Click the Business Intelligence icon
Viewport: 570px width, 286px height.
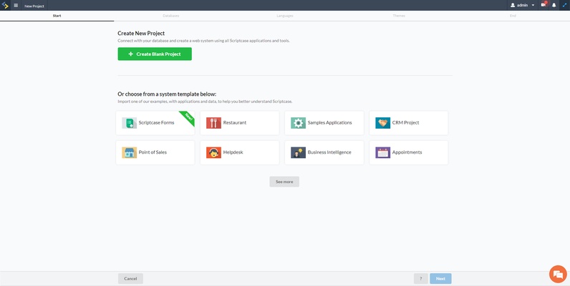298,152
